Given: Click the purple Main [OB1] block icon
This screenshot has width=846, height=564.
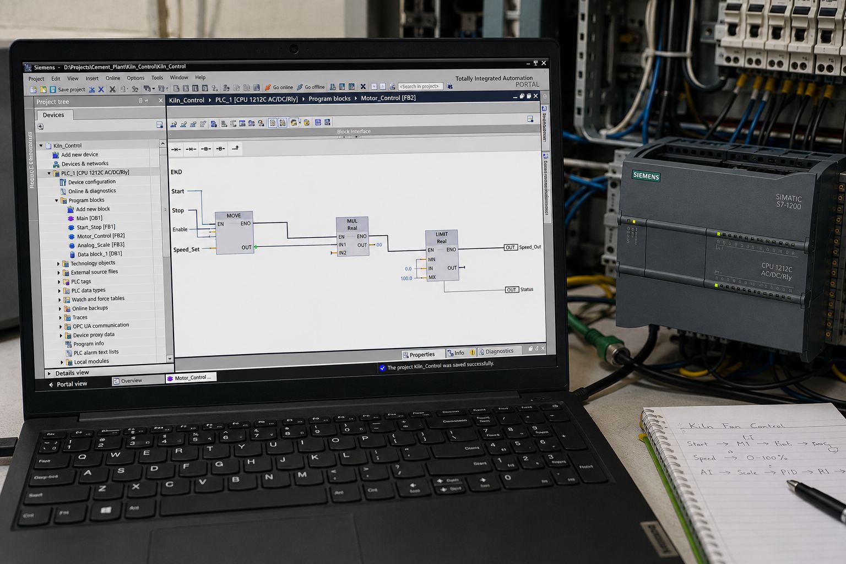Looking at the screenshot, I should tap(70, 218).
